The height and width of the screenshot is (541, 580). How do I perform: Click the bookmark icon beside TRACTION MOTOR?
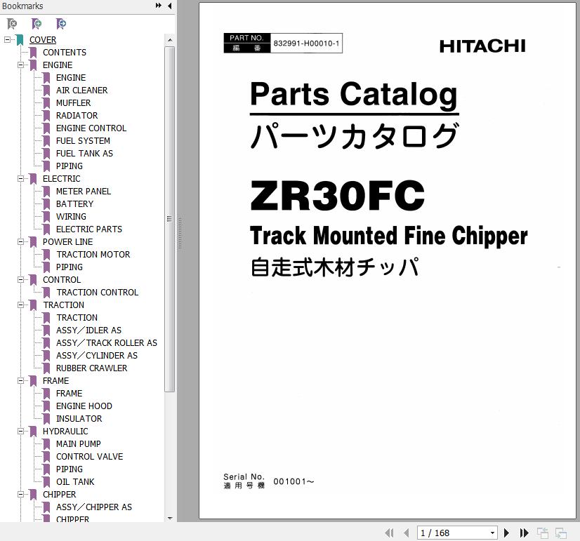click(46, 255)
